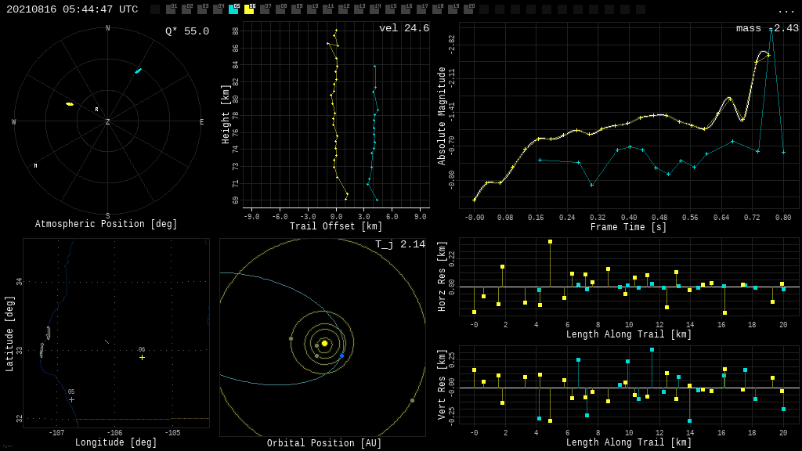
Task: Click the zenith Z marker in polar plot
Action: 108,122
